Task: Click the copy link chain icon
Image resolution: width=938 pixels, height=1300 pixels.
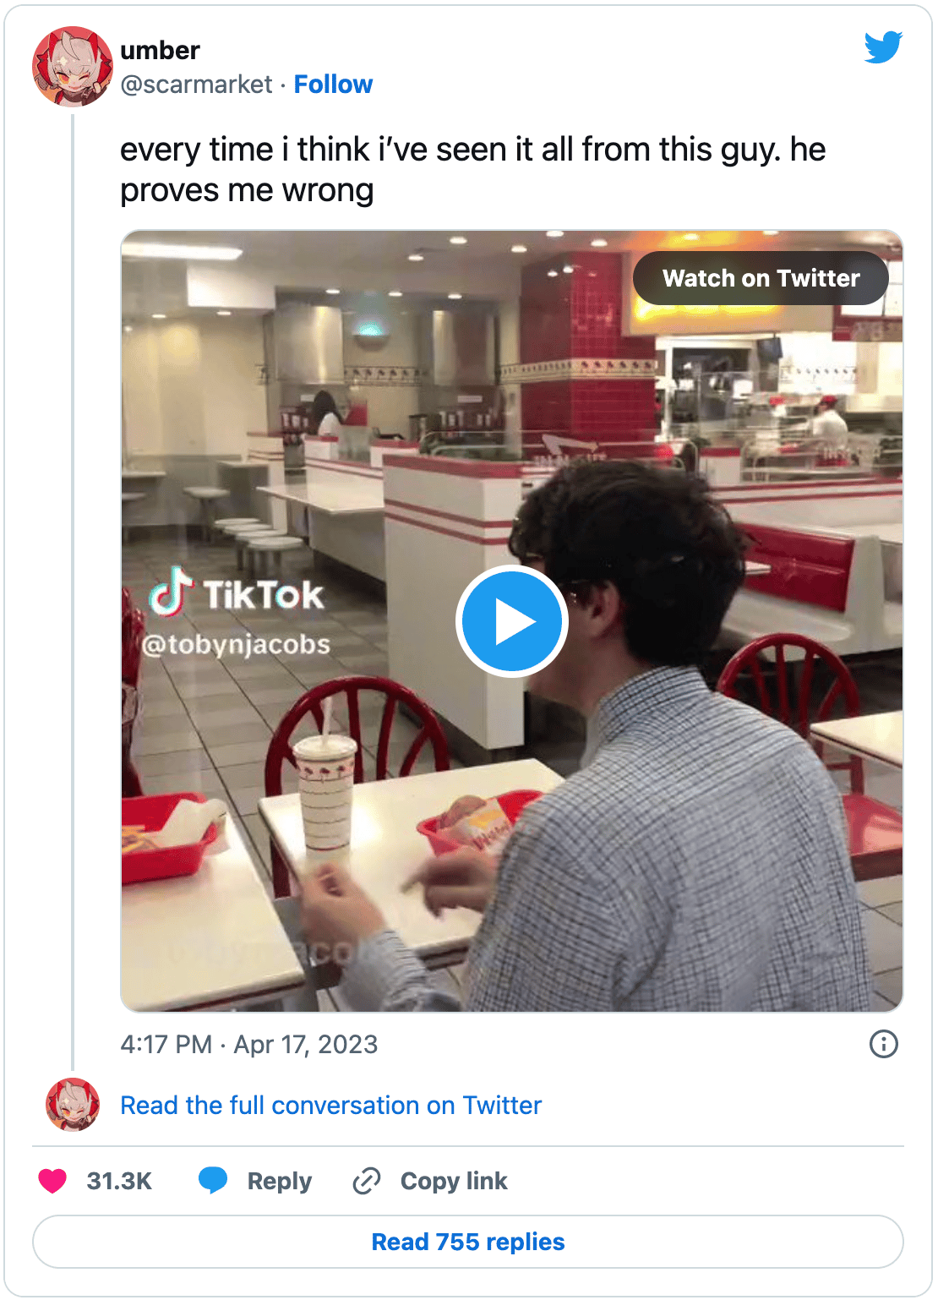Action: click(x=367, y=1181)
